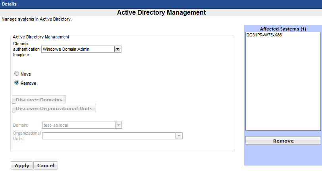Click the Active Directory Management page heading
322x179 pixels.
point(161,13)
